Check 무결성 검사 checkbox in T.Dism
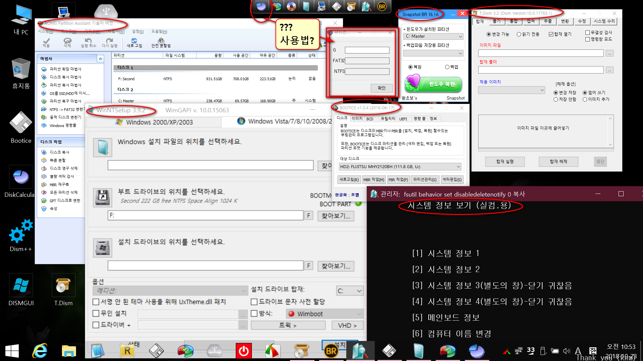 [587, 32]
